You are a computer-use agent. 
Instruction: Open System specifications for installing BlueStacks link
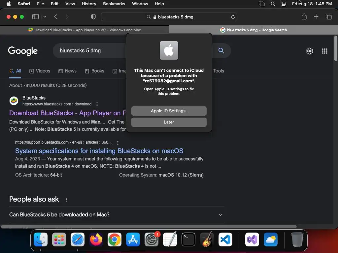(99, 151)
